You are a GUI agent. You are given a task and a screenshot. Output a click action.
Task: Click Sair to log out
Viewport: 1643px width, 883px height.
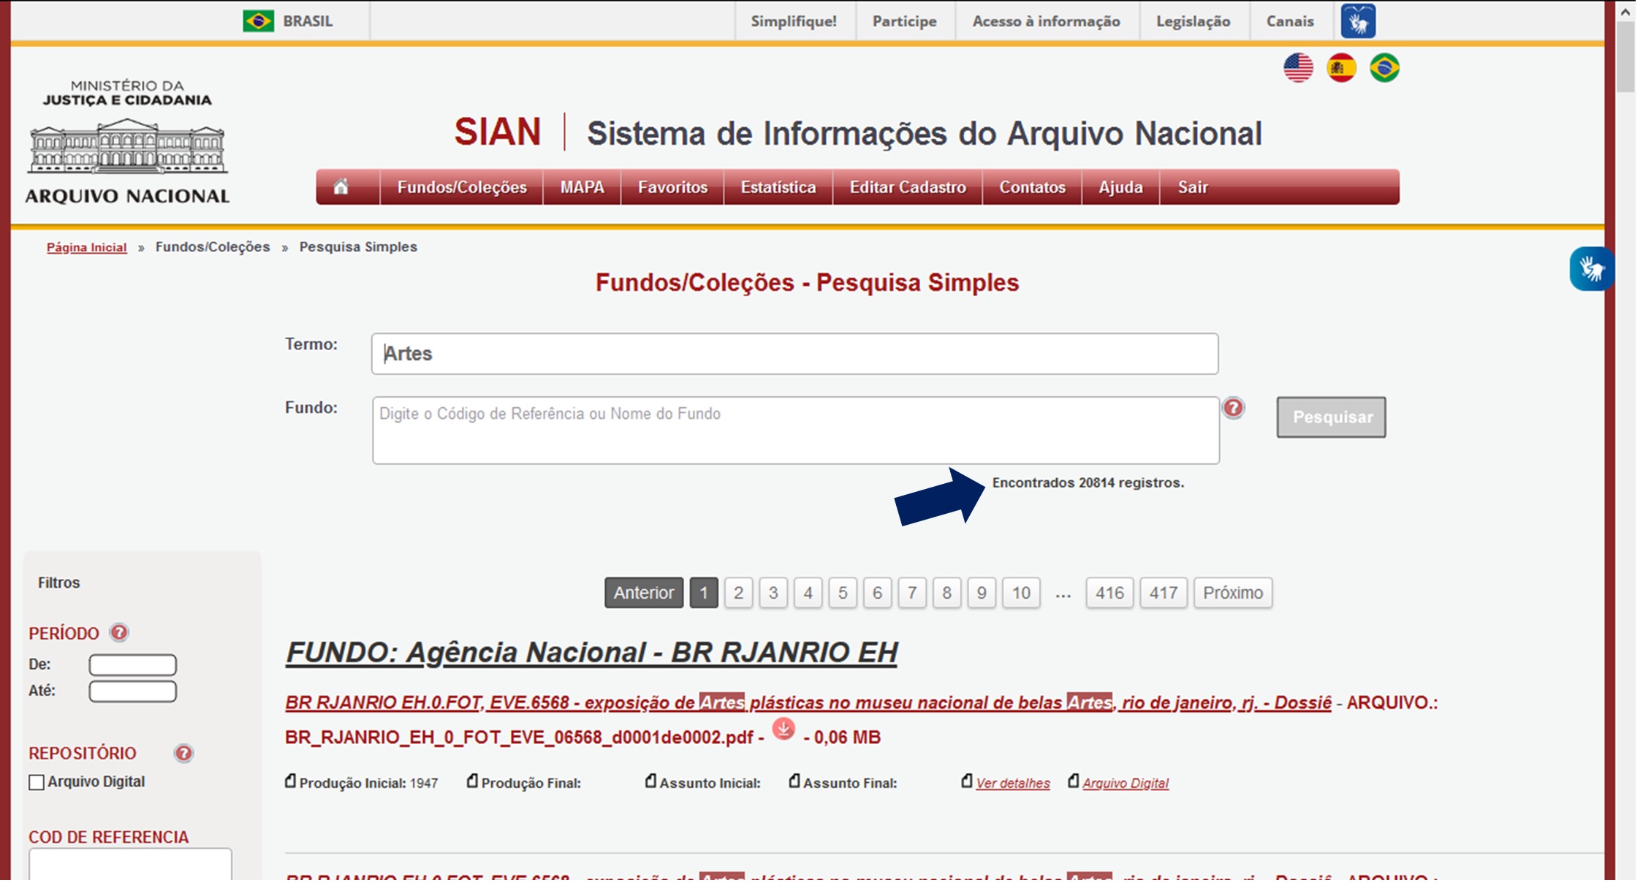coord(1191,187)
